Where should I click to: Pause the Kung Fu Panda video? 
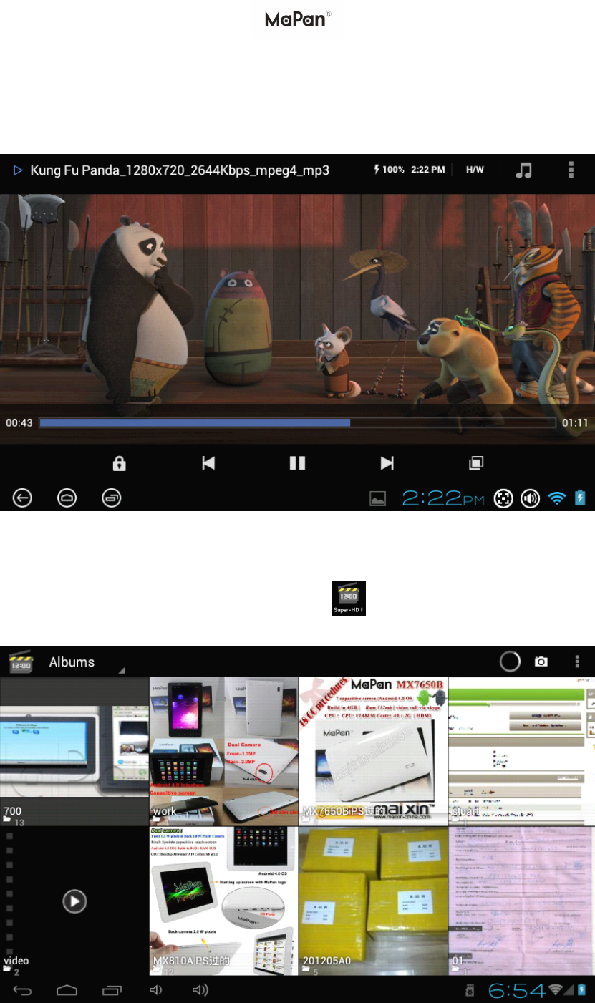pos(297,463)
